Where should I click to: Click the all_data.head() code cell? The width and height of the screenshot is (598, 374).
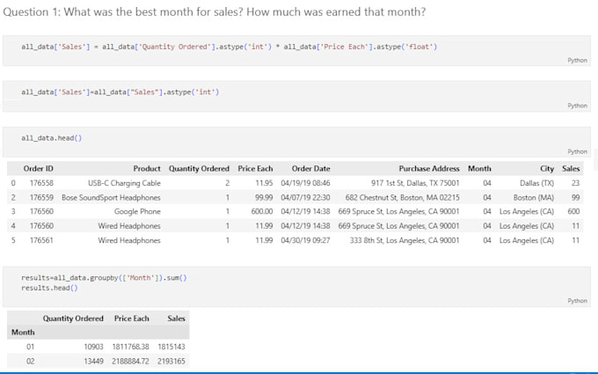tap(296, 142)
